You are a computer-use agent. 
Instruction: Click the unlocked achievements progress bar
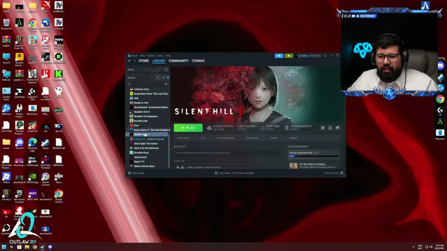point(314,156)
